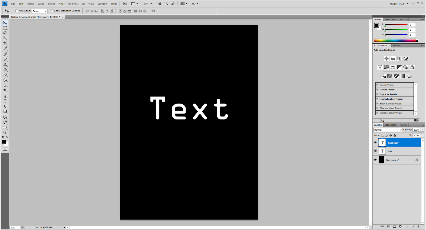Screen dimensions: 426x230
Task: Delete layer with trash icon
Action: [418, 226]
